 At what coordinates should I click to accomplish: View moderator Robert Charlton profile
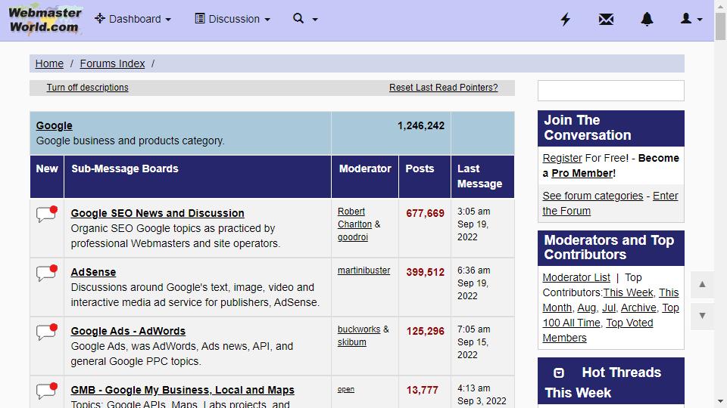(x=354, y=218)
